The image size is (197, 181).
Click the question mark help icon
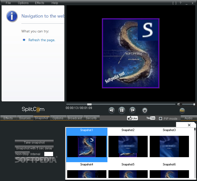pos(180,3)
